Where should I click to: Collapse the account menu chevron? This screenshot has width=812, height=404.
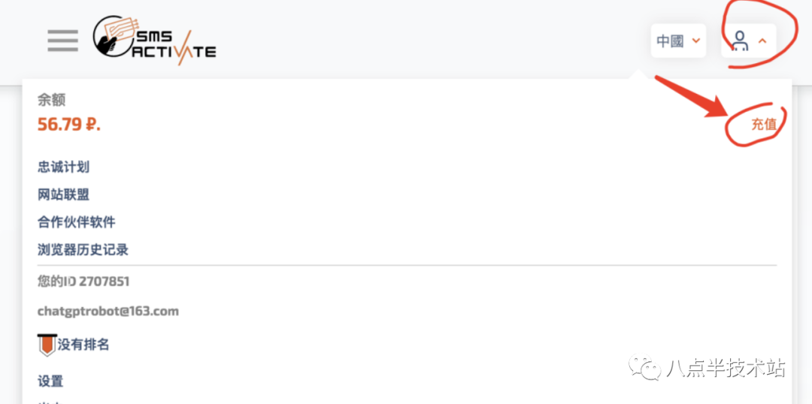coord(762,41)
